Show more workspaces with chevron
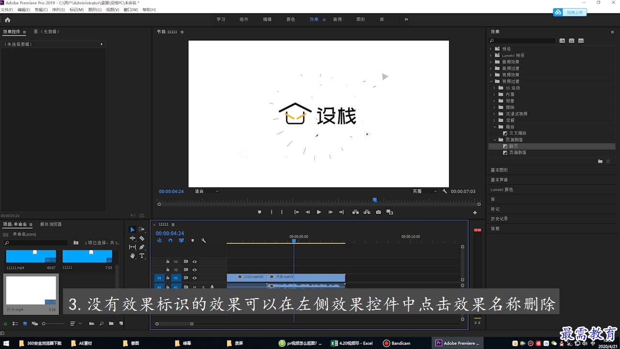The height and width of the screenshot is (349, 620). pos(406,19)
